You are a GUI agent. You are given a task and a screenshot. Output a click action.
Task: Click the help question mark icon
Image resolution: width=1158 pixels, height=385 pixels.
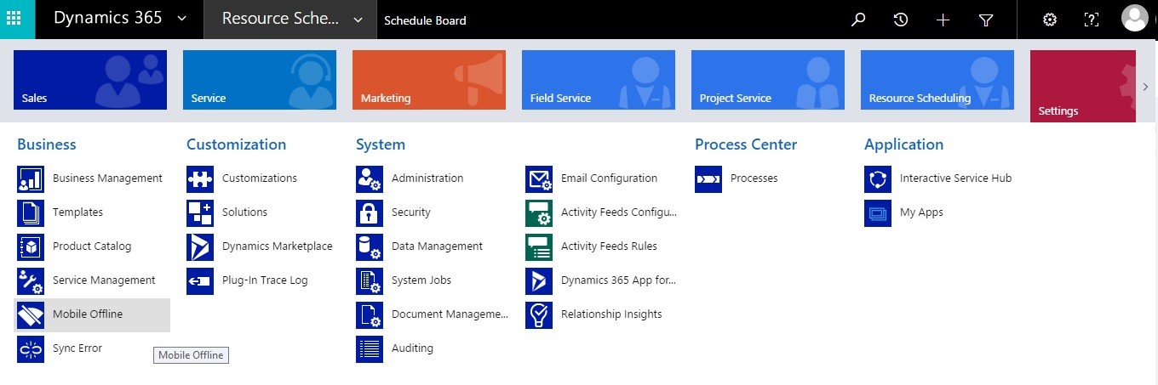pyautogui.click(x=1091, y=20)
